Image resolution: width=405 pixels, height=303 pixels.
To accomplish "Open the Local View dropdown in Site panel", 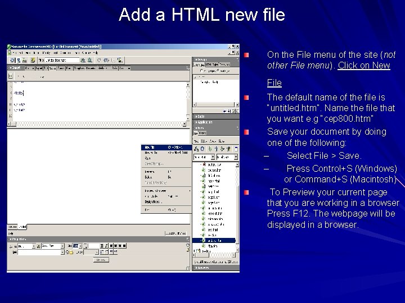I will tap(236, 157).
